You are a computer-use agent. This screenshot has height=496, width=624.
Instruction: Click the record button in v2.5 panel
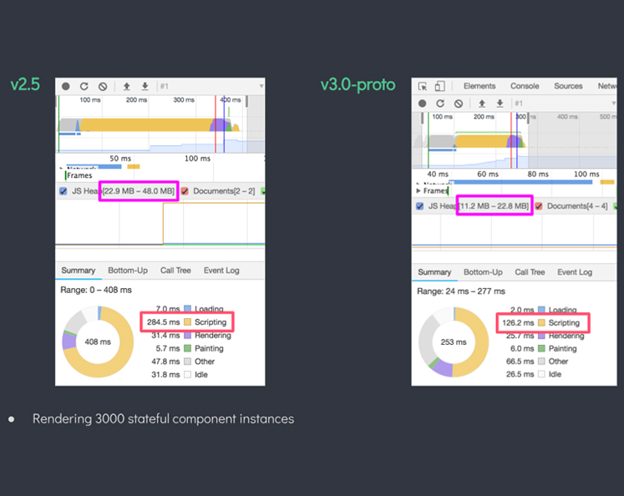[66, 86]
